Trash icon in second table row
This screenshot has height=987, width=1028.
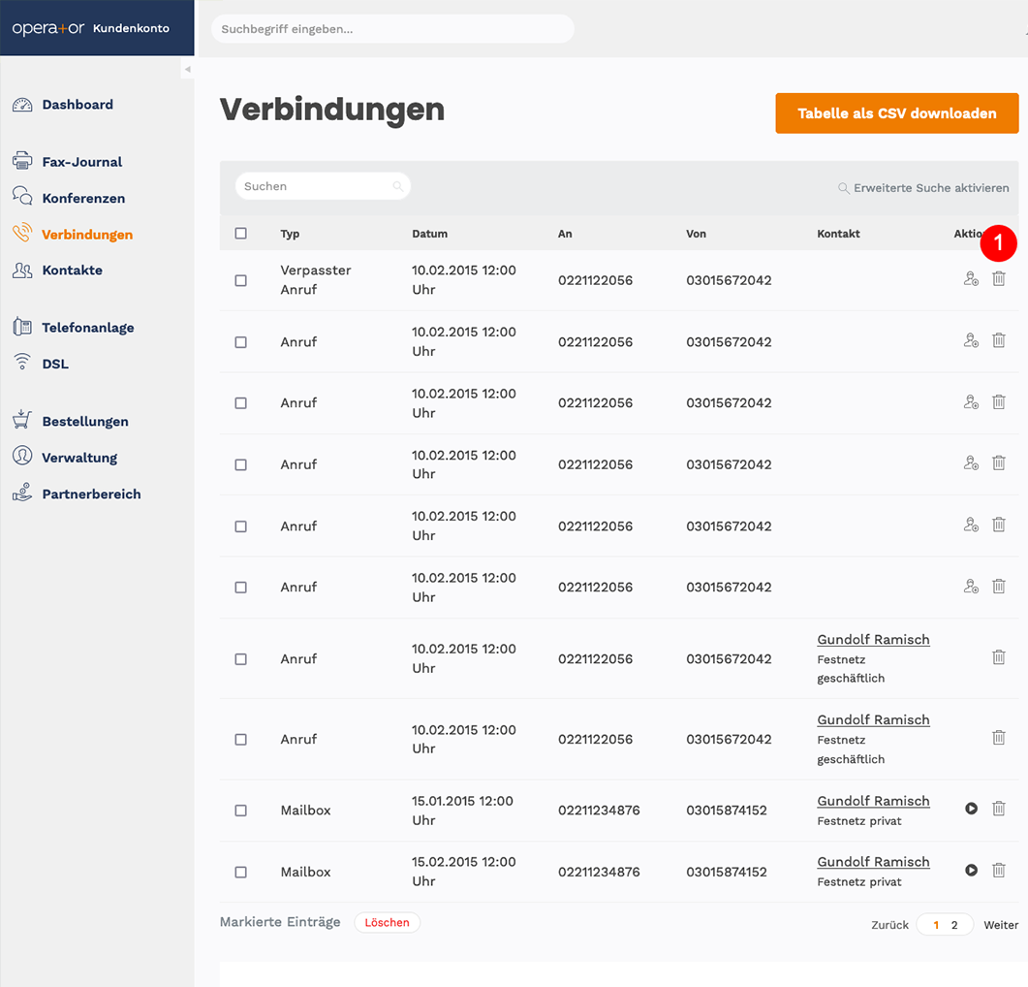[x=999, y=340]
